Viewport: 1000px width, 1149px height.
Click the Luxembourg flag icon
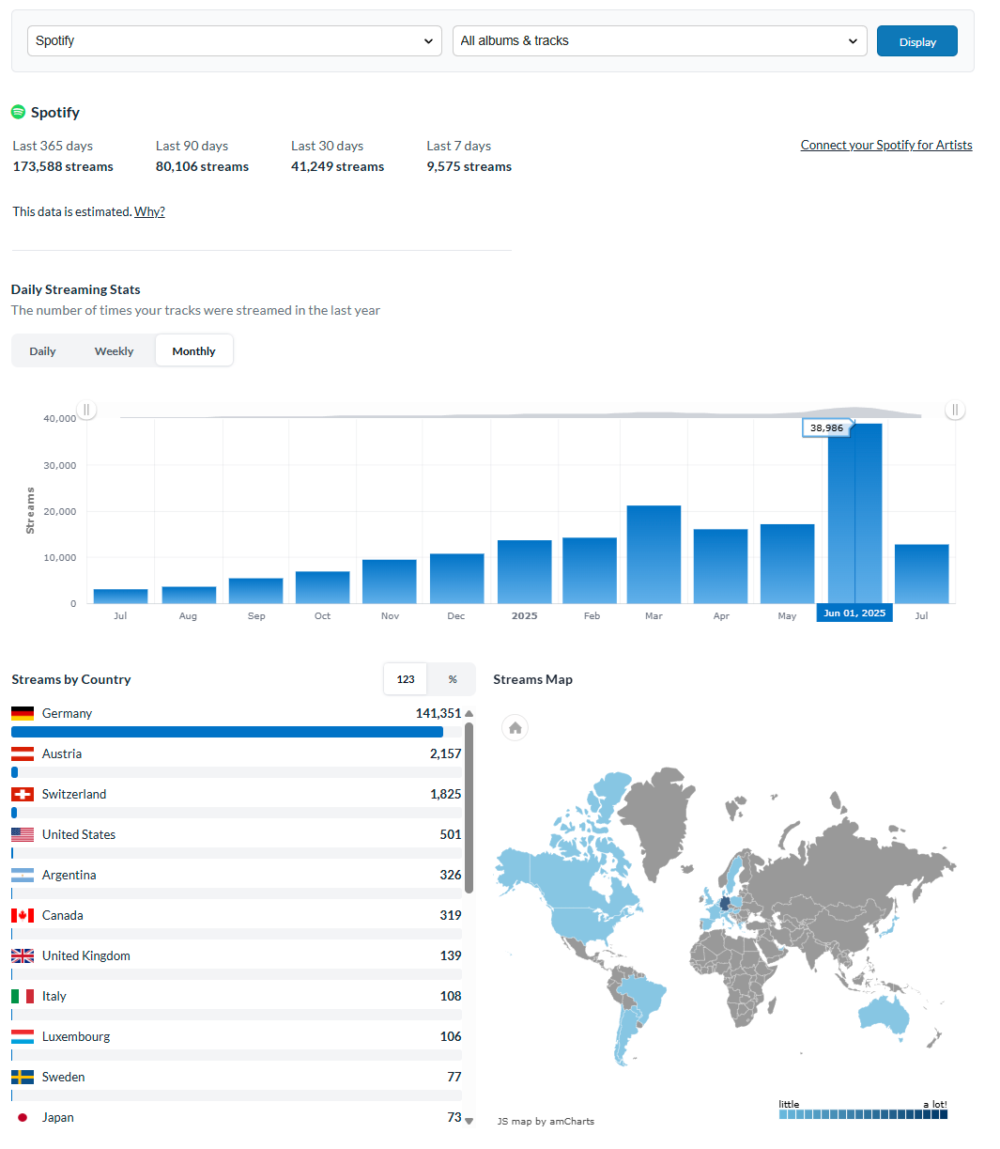tap(23, 1037)
